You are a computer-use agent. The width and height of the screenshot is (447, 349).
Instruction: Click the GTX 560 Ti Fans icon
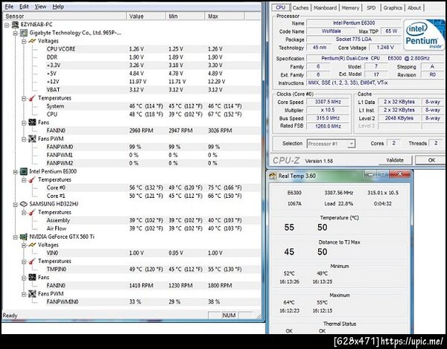coord(32,278)
